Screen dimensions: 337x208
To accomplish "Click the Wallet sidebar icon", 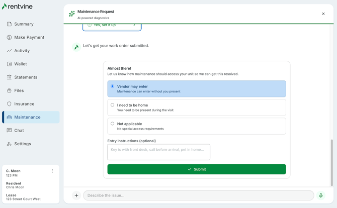I will pyautogui.click(x=9, y=64).
